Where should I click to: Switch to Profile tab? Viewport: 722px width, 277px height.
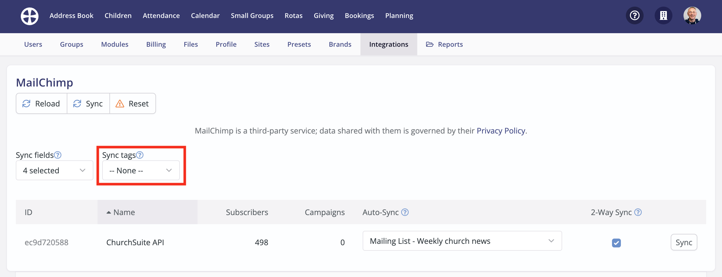226,44
